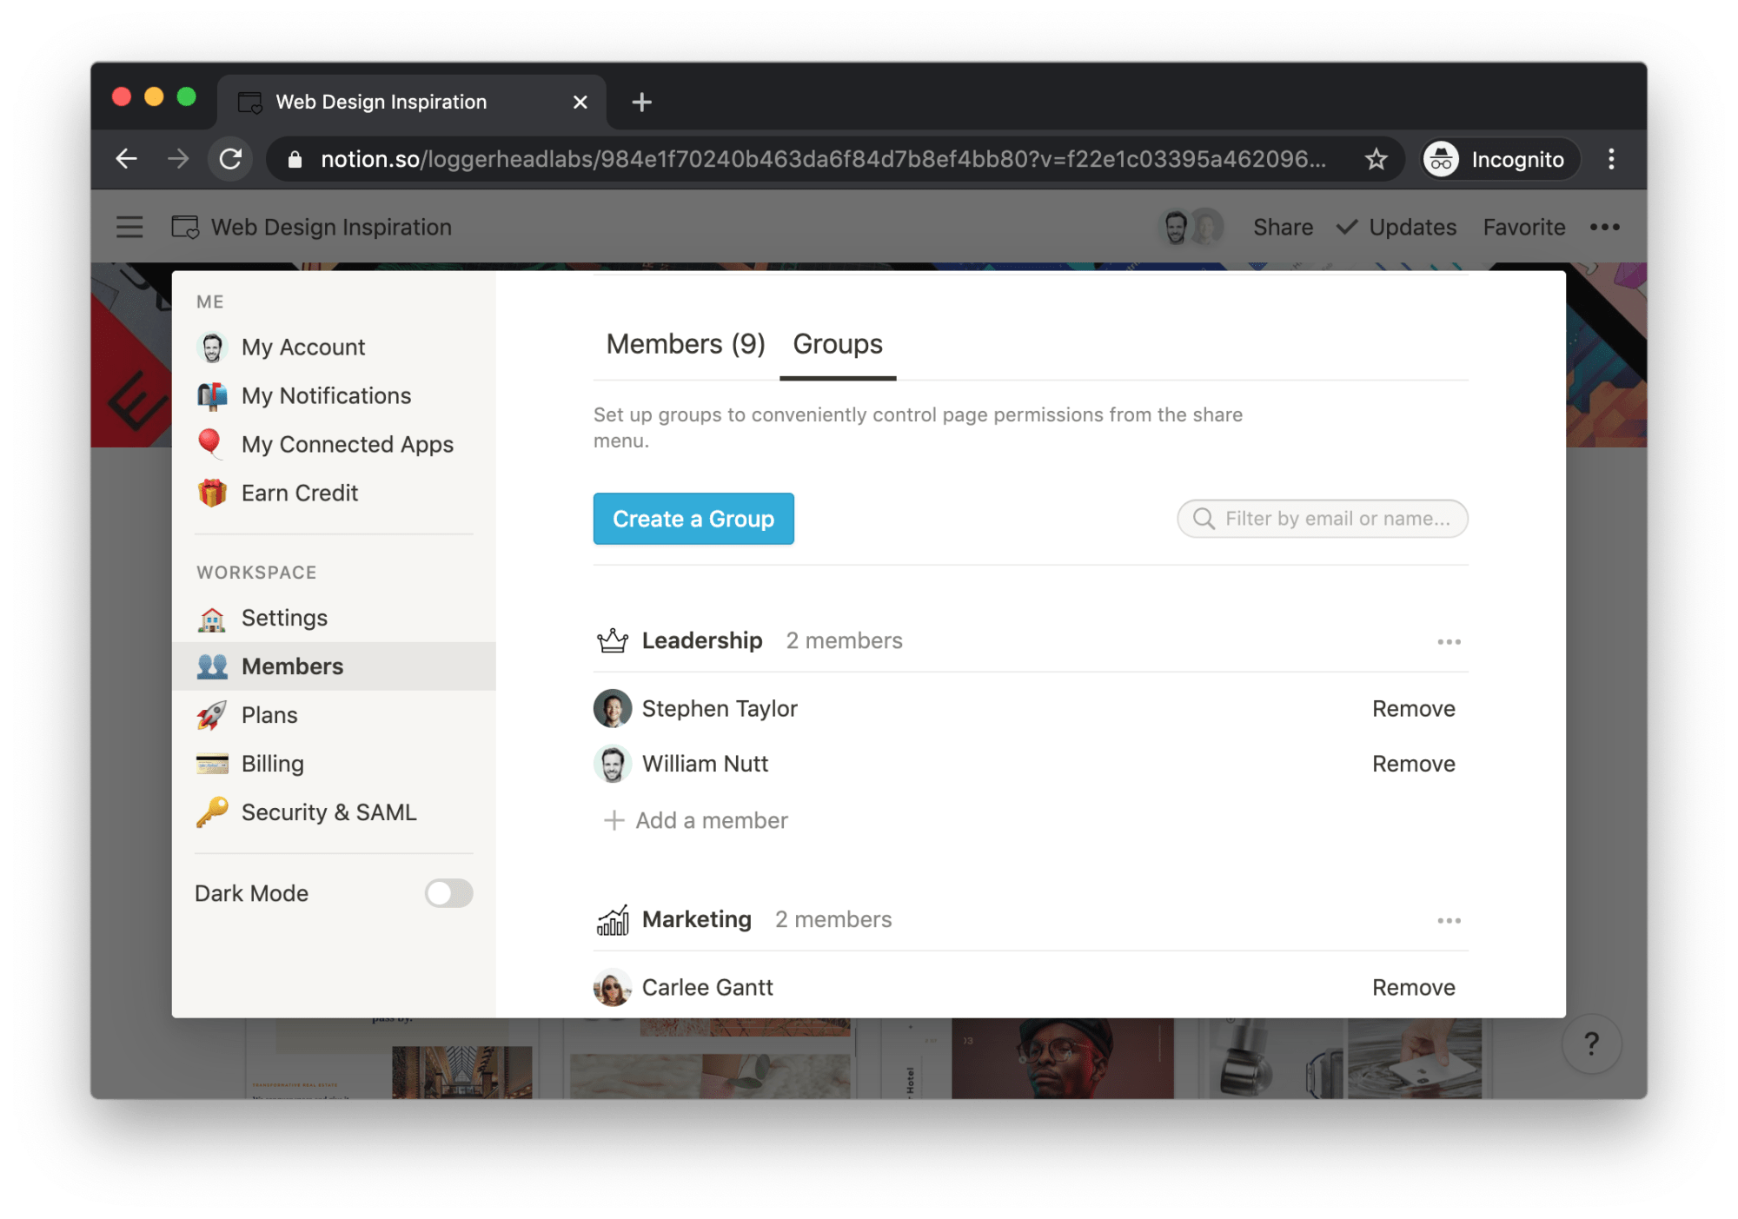Open Leadership group options ellipsis
Image resolution: width=1738 pixels, height=1219 pixels.
[x=1449, y=642]
